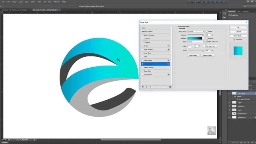
Task: Open the Help menu
Action: click(x=64, y=2)
